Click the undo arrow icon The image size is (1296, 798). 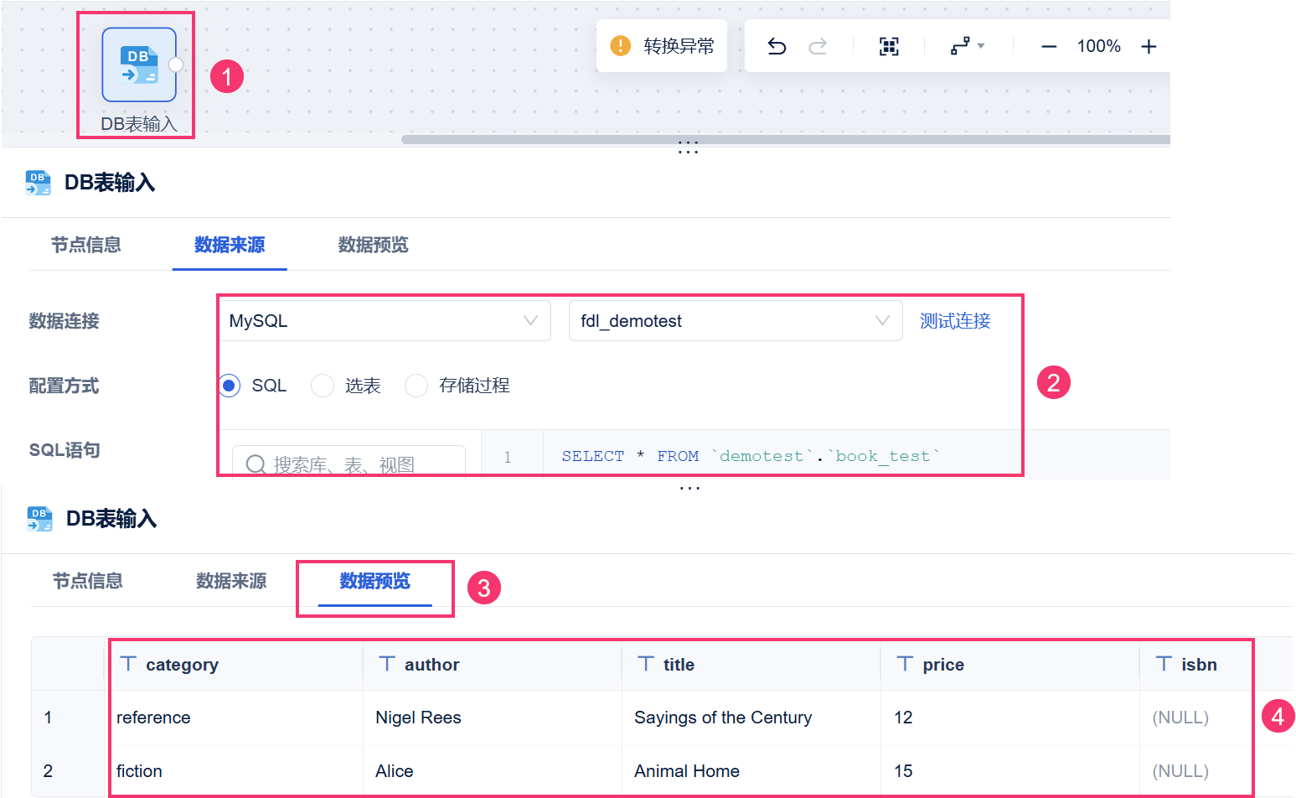777,46
